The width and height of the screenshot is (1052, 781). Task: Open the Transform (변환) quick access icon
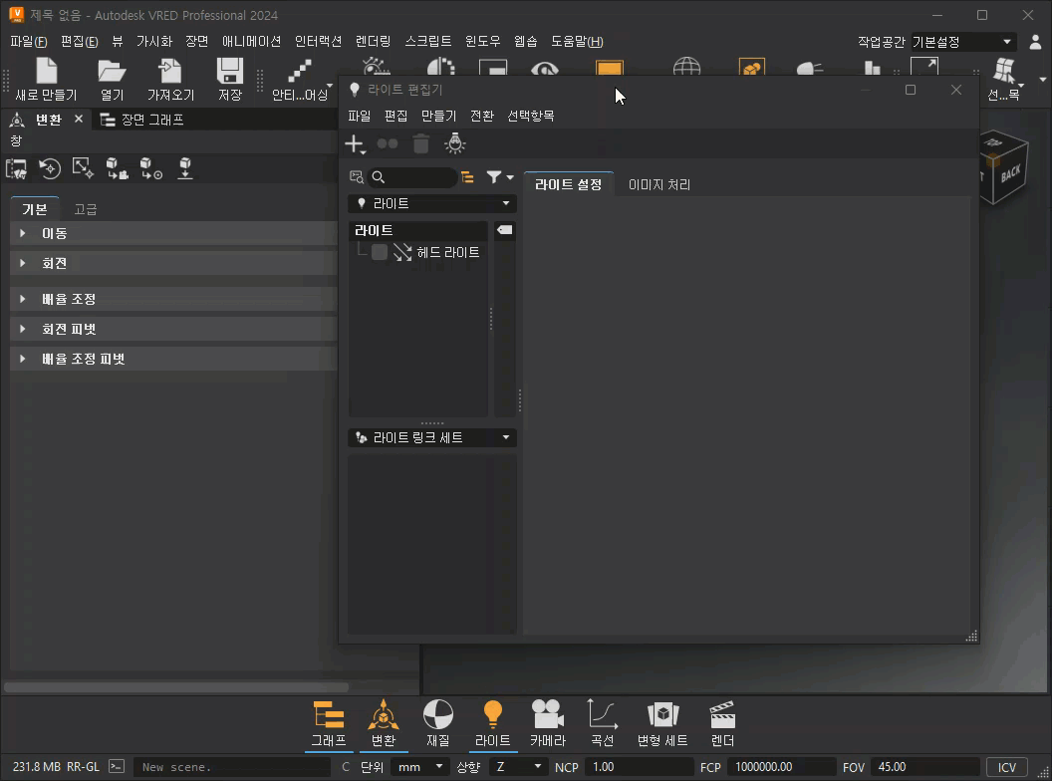click(384, 724)
